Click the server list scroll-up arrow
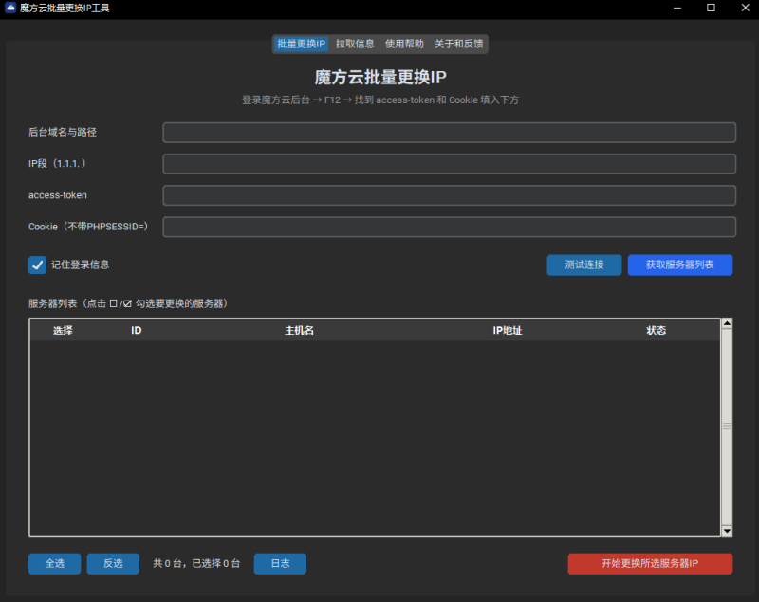The width and height of the screenshot is (759, 602). click(727, 323)
